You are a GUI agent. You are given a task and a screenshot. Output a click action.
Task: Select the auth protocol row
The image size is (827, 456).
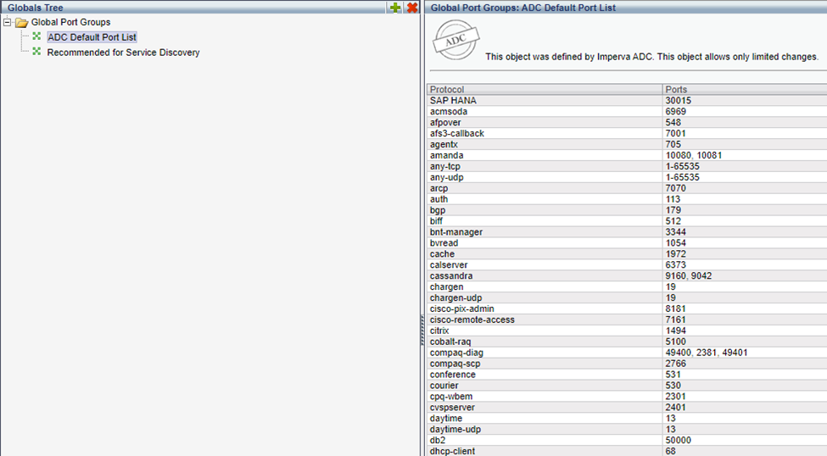coord(627,199)
